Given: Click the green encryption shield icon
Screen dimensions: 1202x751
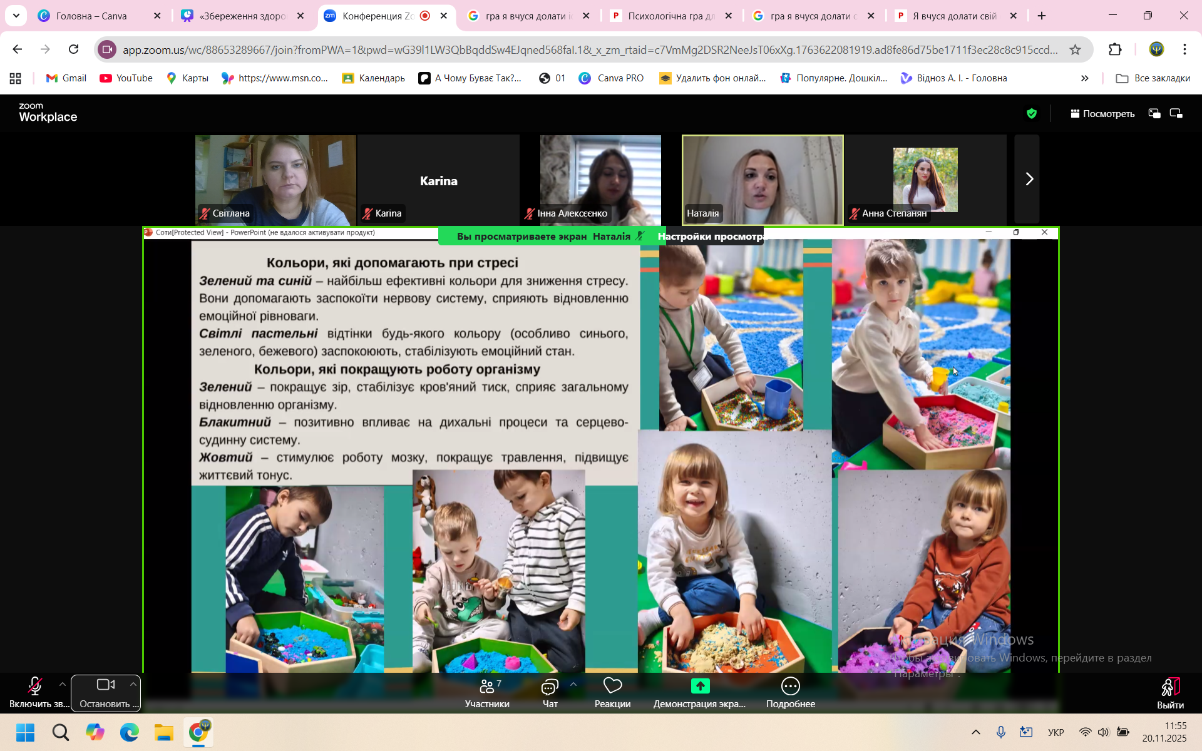Looking at the screenshot, I should [x=1032, y=113].
